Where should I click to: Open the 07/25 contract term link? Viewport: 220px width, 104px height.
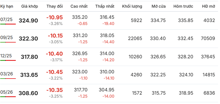(x=7, y=19)
